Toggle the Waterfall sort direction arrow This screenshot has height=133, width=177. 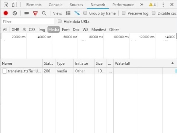[x=173, y=63]
